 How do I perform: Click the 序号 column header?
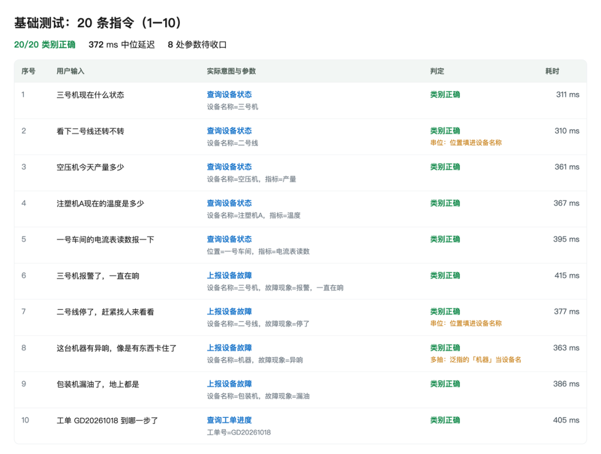pyautogui.click(x=28, y=71)
